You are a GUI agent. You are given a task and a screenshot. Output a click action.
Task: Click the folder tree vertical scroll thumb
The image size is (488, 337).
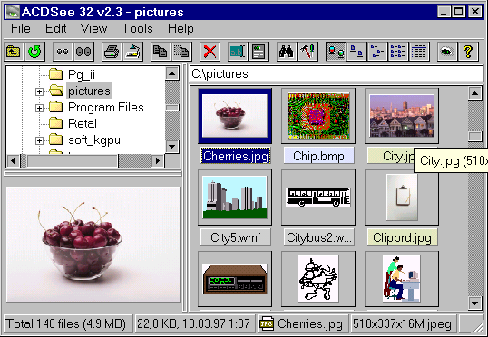(172, 108)
